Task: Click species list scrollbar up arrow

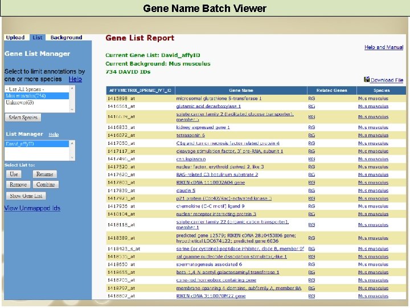Action: (x=72, y=88)
